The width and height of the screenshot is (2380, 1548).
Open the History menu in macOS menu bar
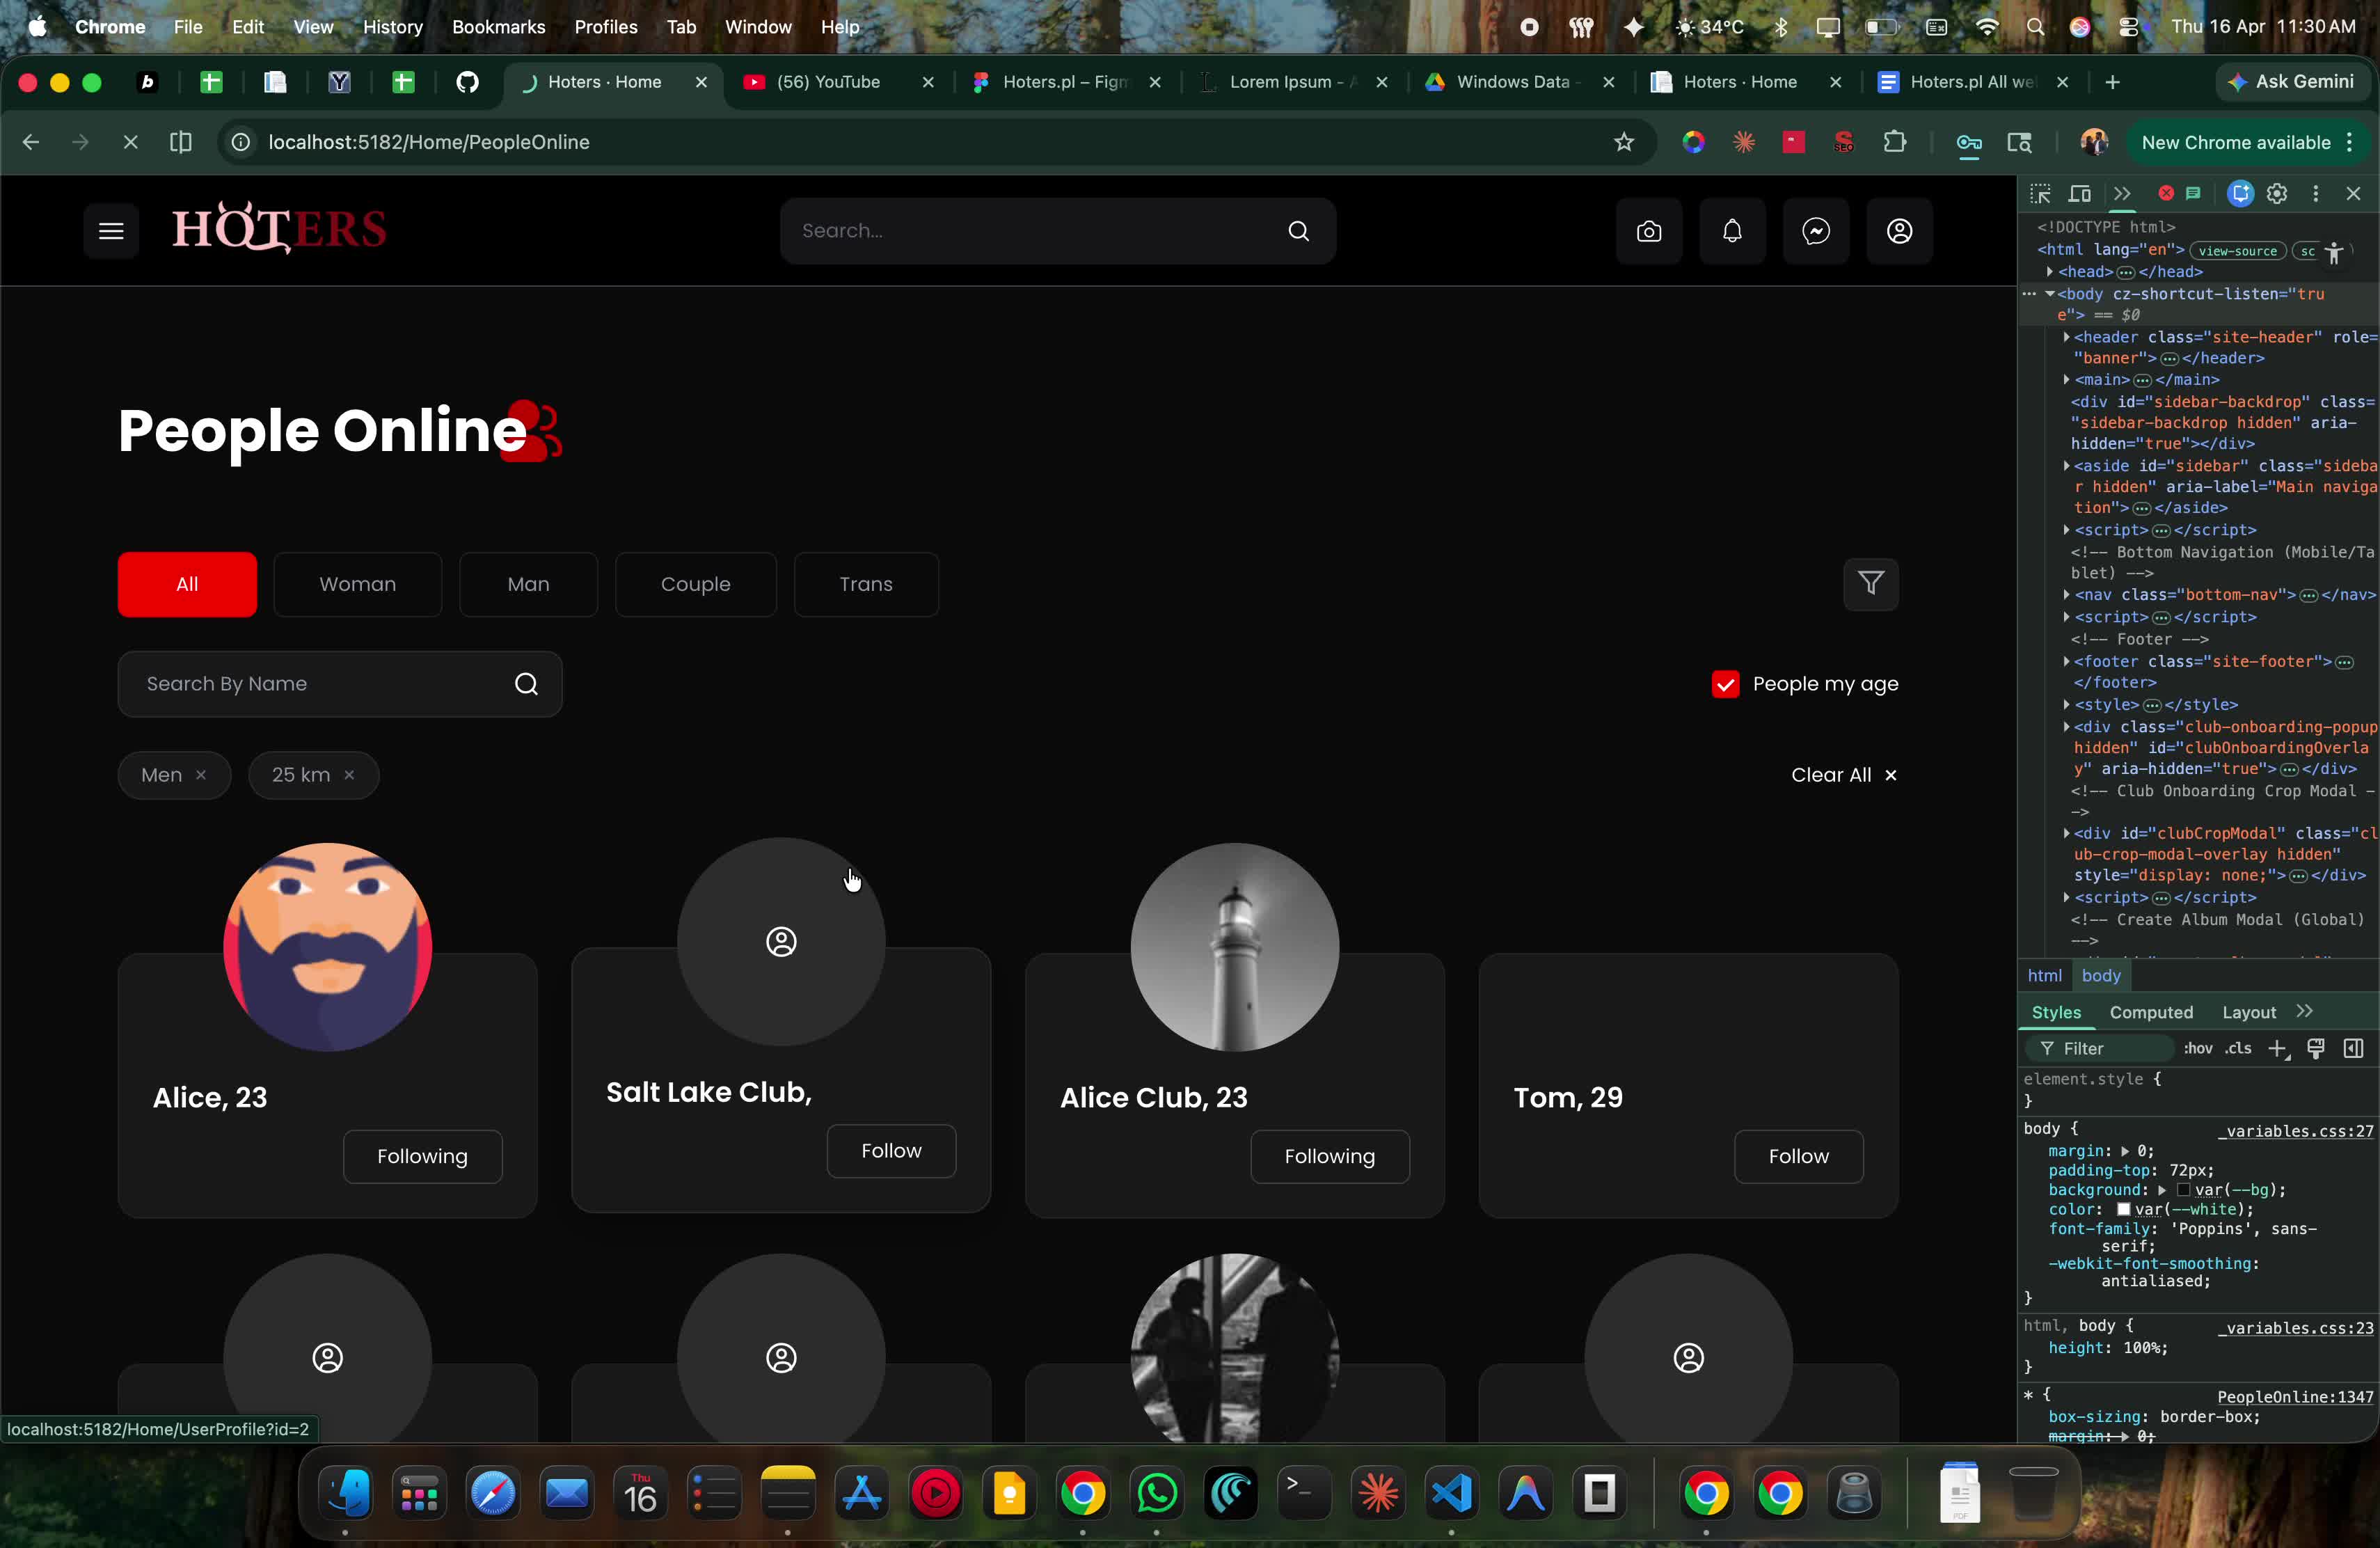coord(392,27)
